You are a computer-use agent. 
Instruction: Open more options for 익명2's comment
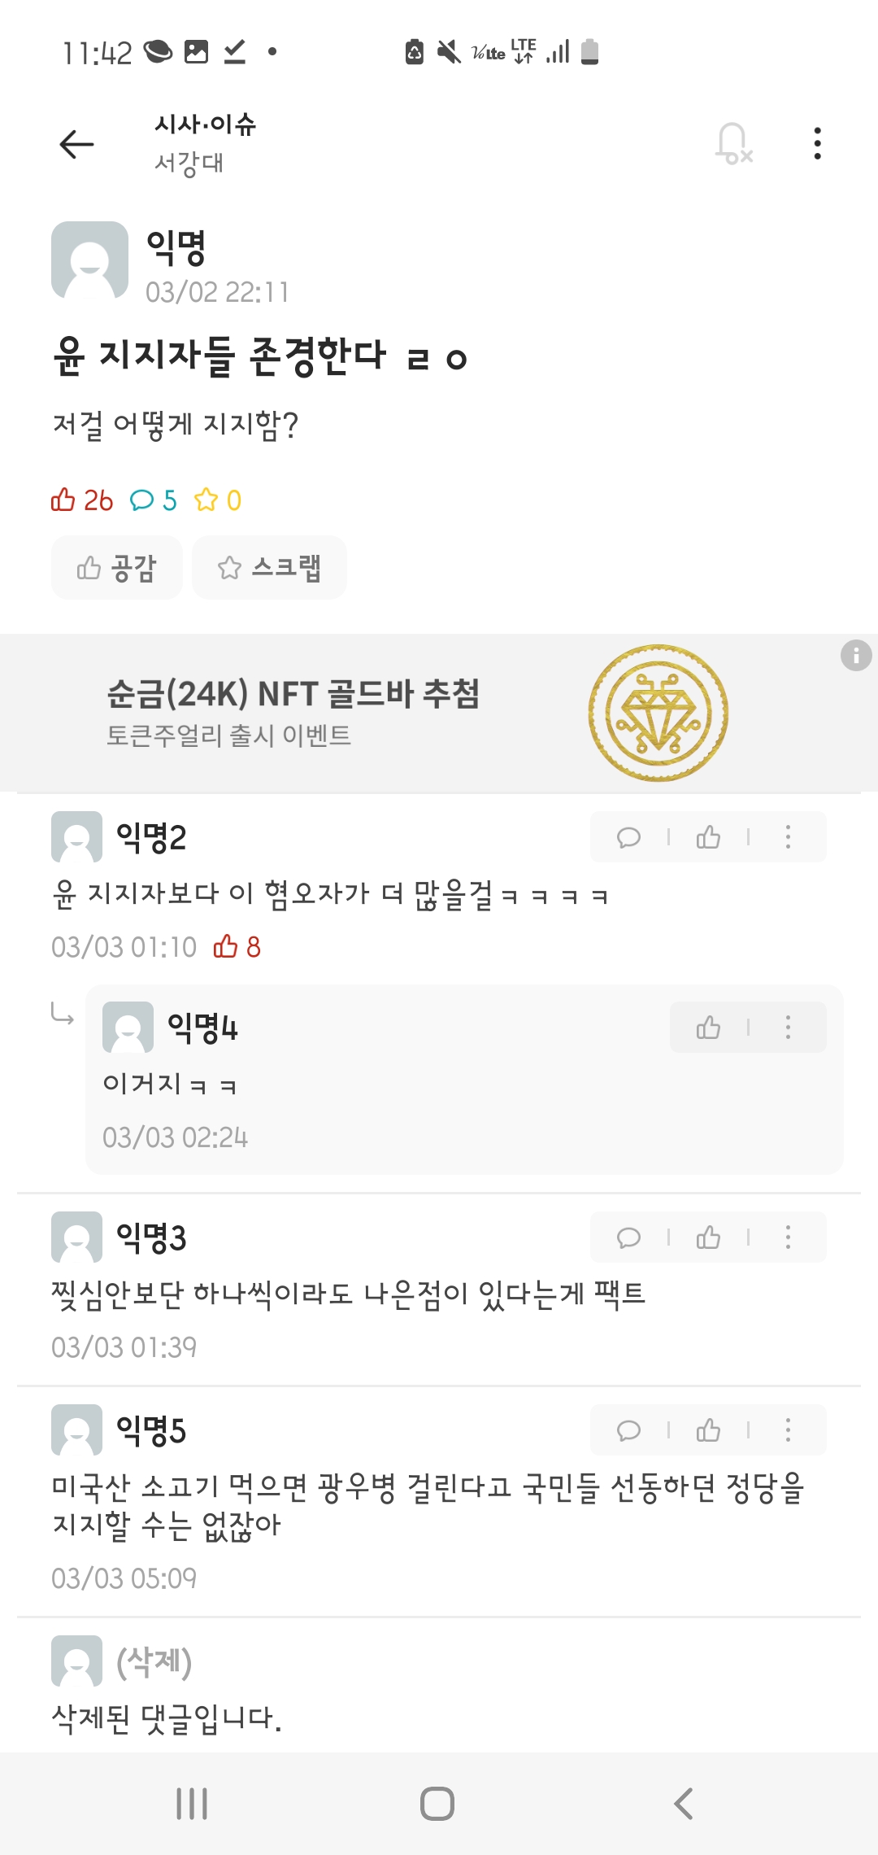click(x=788, y=837)
